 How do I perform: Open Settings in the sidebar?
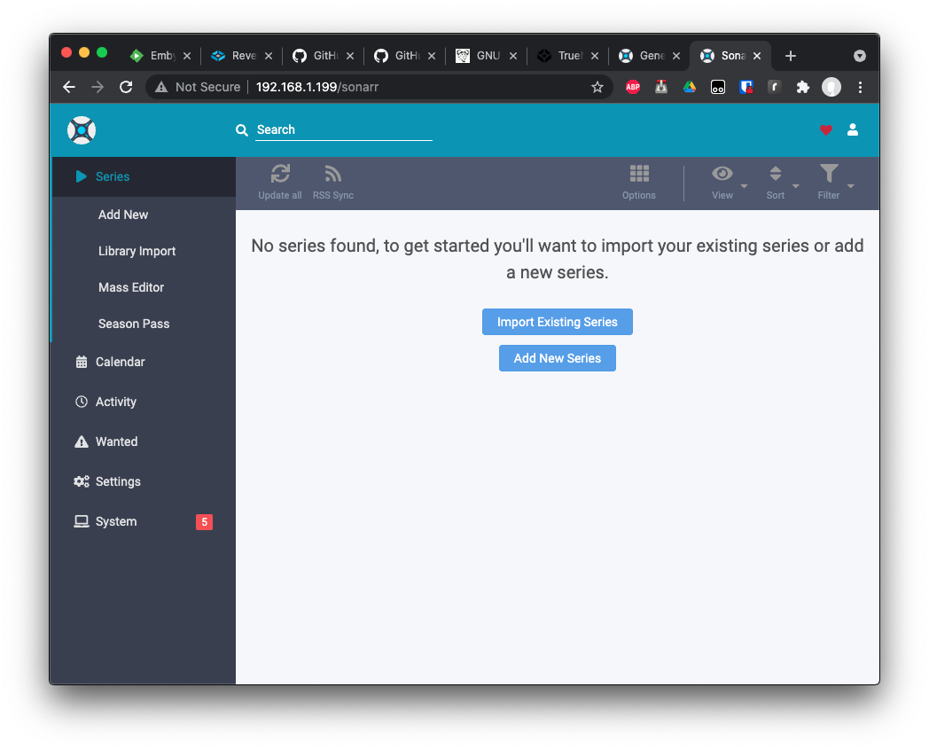pyautogui.click(x=144, y=481)
